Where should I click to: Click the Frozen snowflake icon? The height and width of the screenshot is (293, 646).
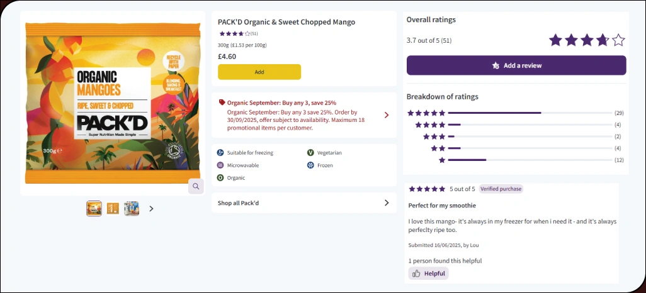point(310,165)
